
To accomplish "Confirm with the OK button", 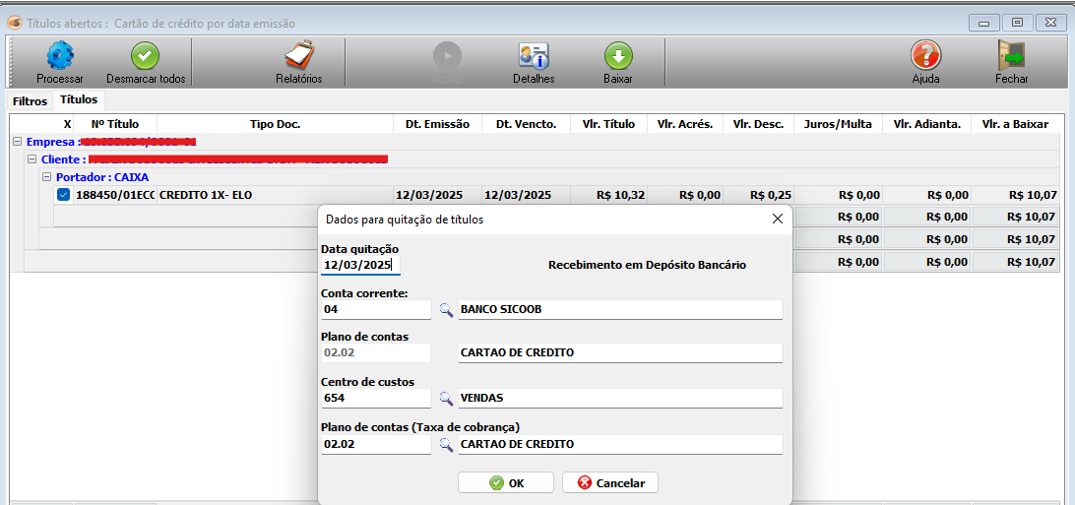I will point(505,483).
